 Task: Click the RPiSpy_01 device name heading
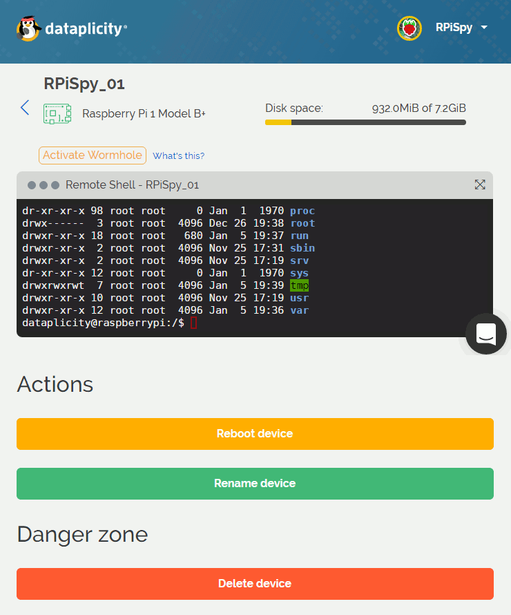click(x=84, y=84)
